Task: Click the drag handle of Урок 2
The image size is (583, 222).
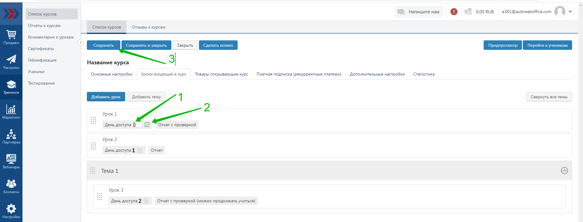Action: tap(93, 146)
